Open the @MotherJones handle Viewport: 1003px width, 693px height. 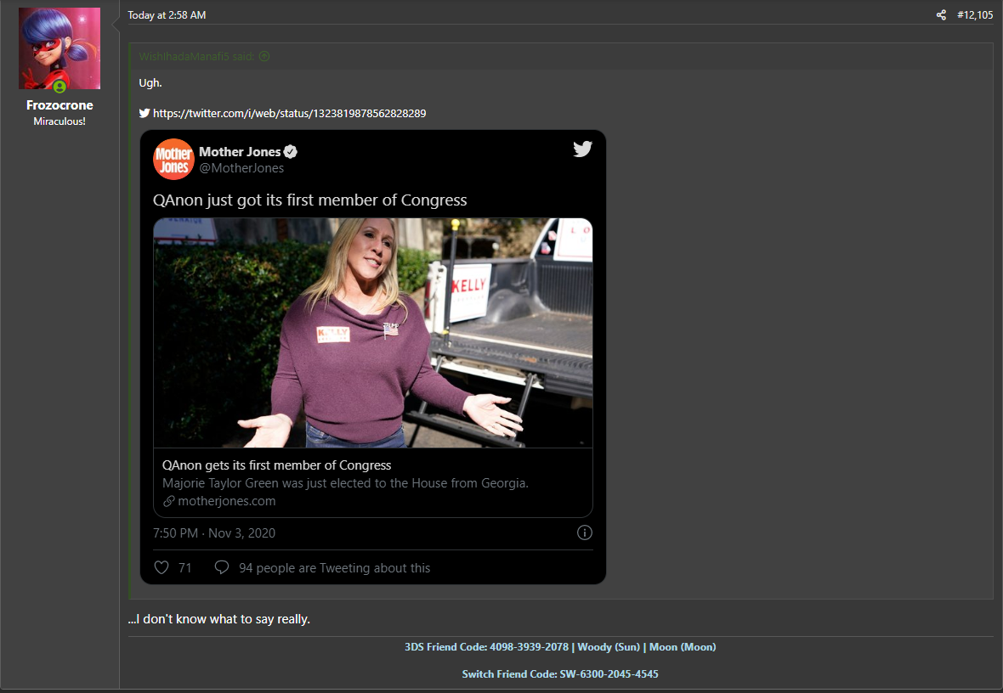point(241,168)
